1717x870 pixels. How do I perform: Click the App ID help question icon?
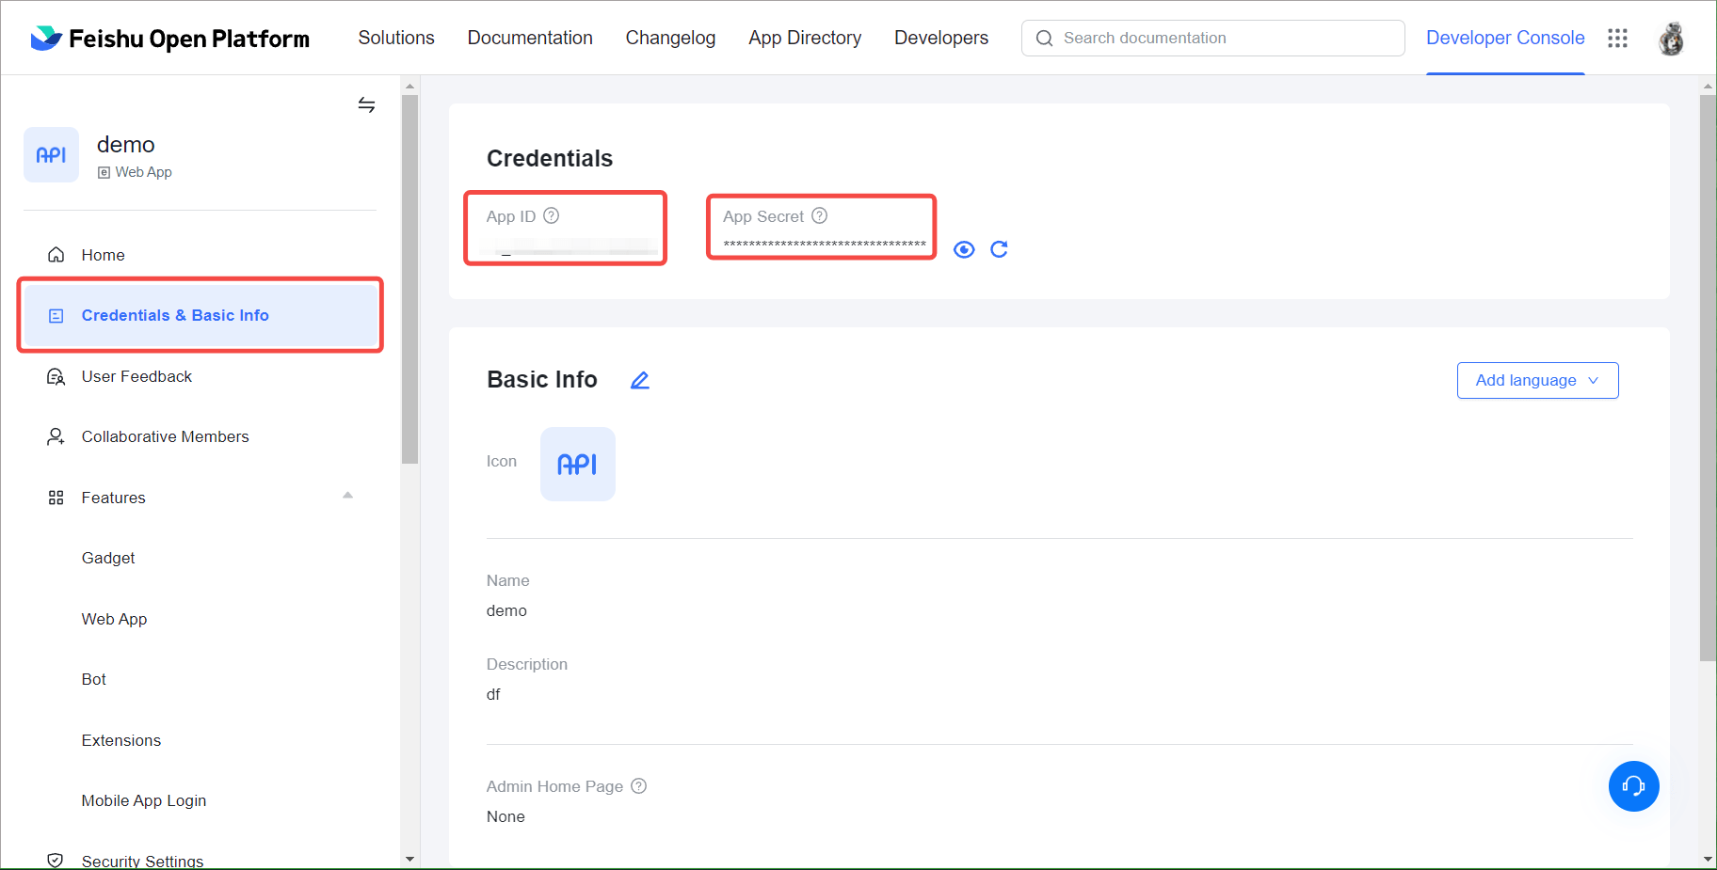tap(552, 215)
